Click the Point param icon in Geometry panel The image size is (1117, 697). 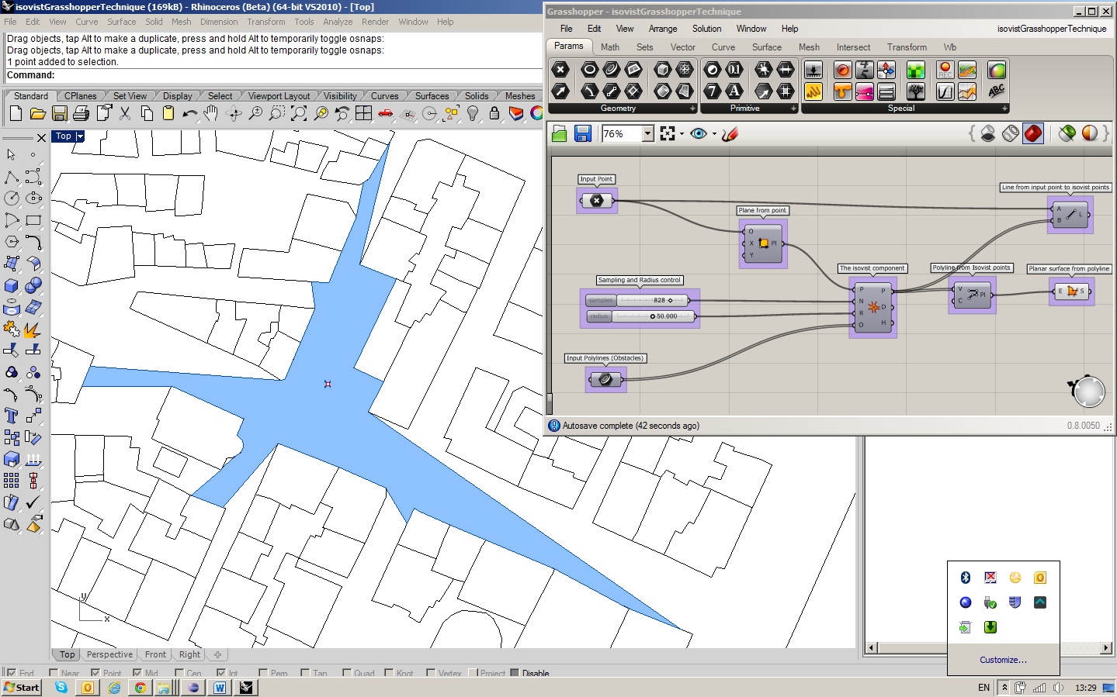point(560,70)
